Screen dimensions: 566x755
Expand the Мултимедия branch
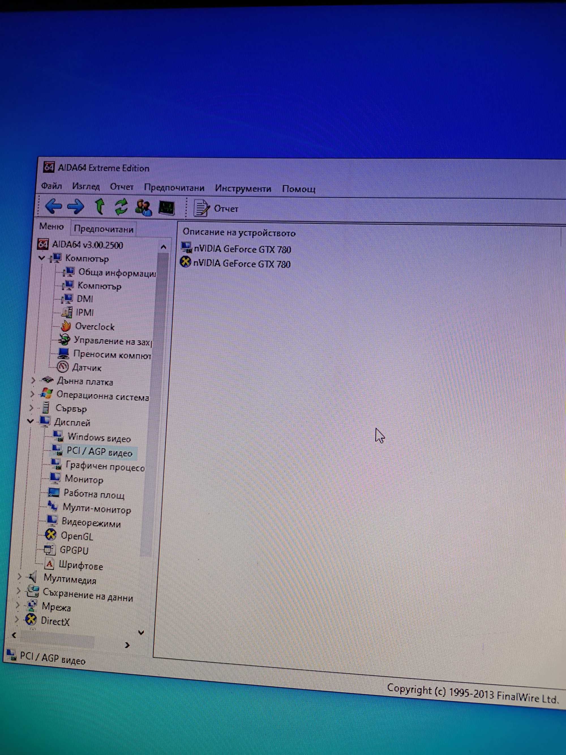20,577
